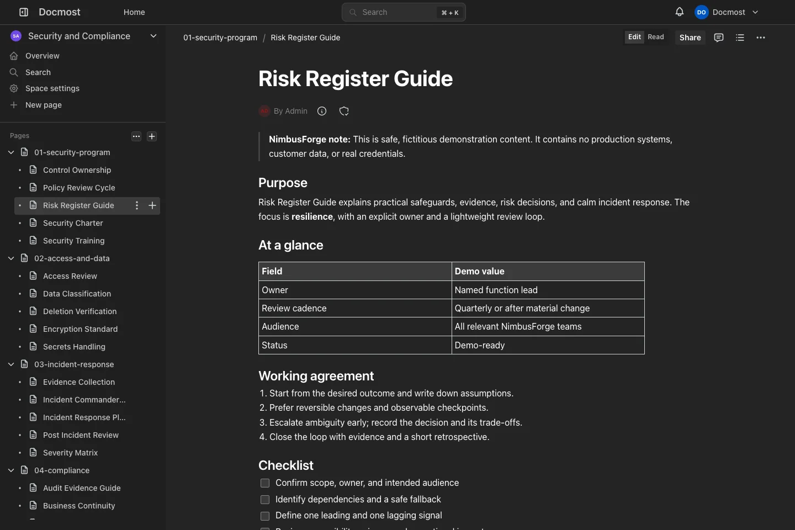The image size is (795, 530).
Task: Open Pages section three-dot menu
Action: (136, 136)
